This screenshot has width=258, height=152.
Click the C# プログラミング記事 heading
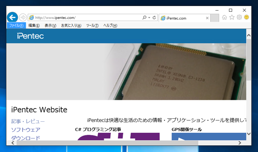pos(98,129)
